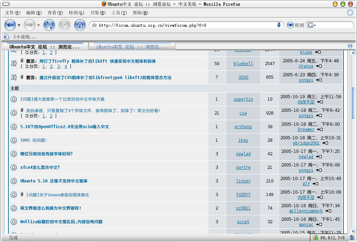Click the status bar value 99,842,348
357x242 pixels.
click(x=332, y=238)
